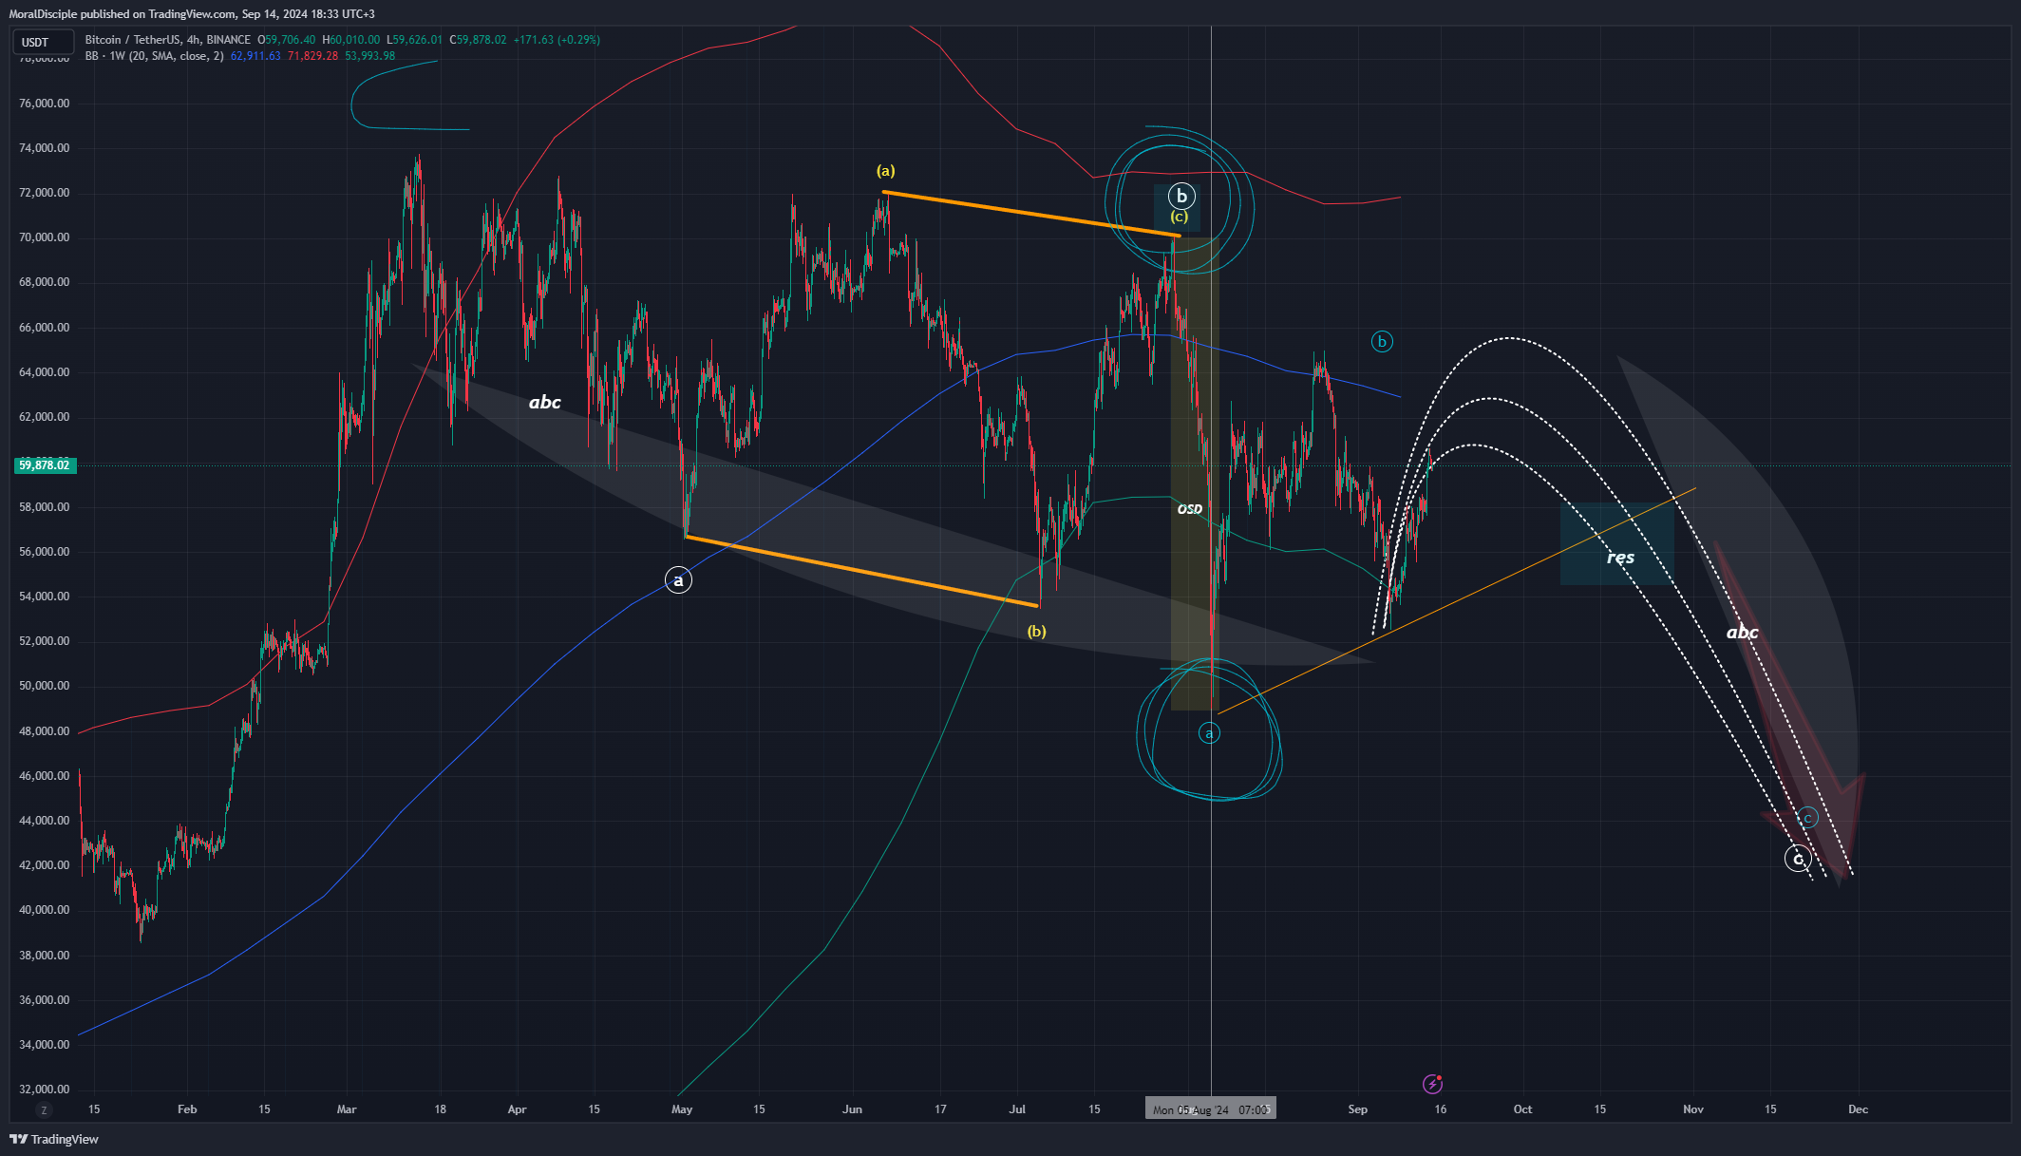Select the white circled c label at bottom right
Viewport: 2021px width, 1156px height.
[x=1798, y=859]
